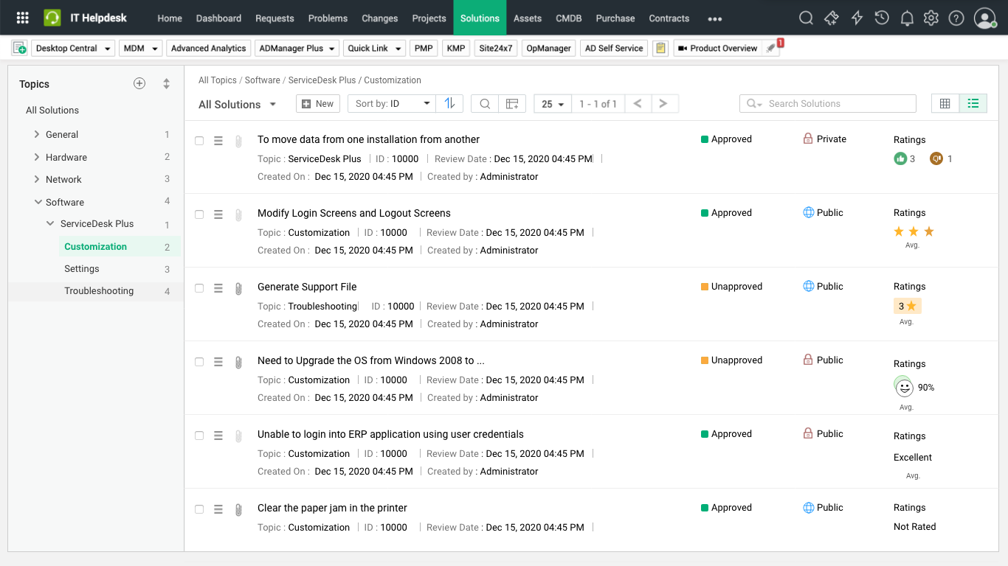The height and width of the screenshot is (566, 1008).
Task: Select the Troubleshooting topic
Action: click(x=99, y=291)
